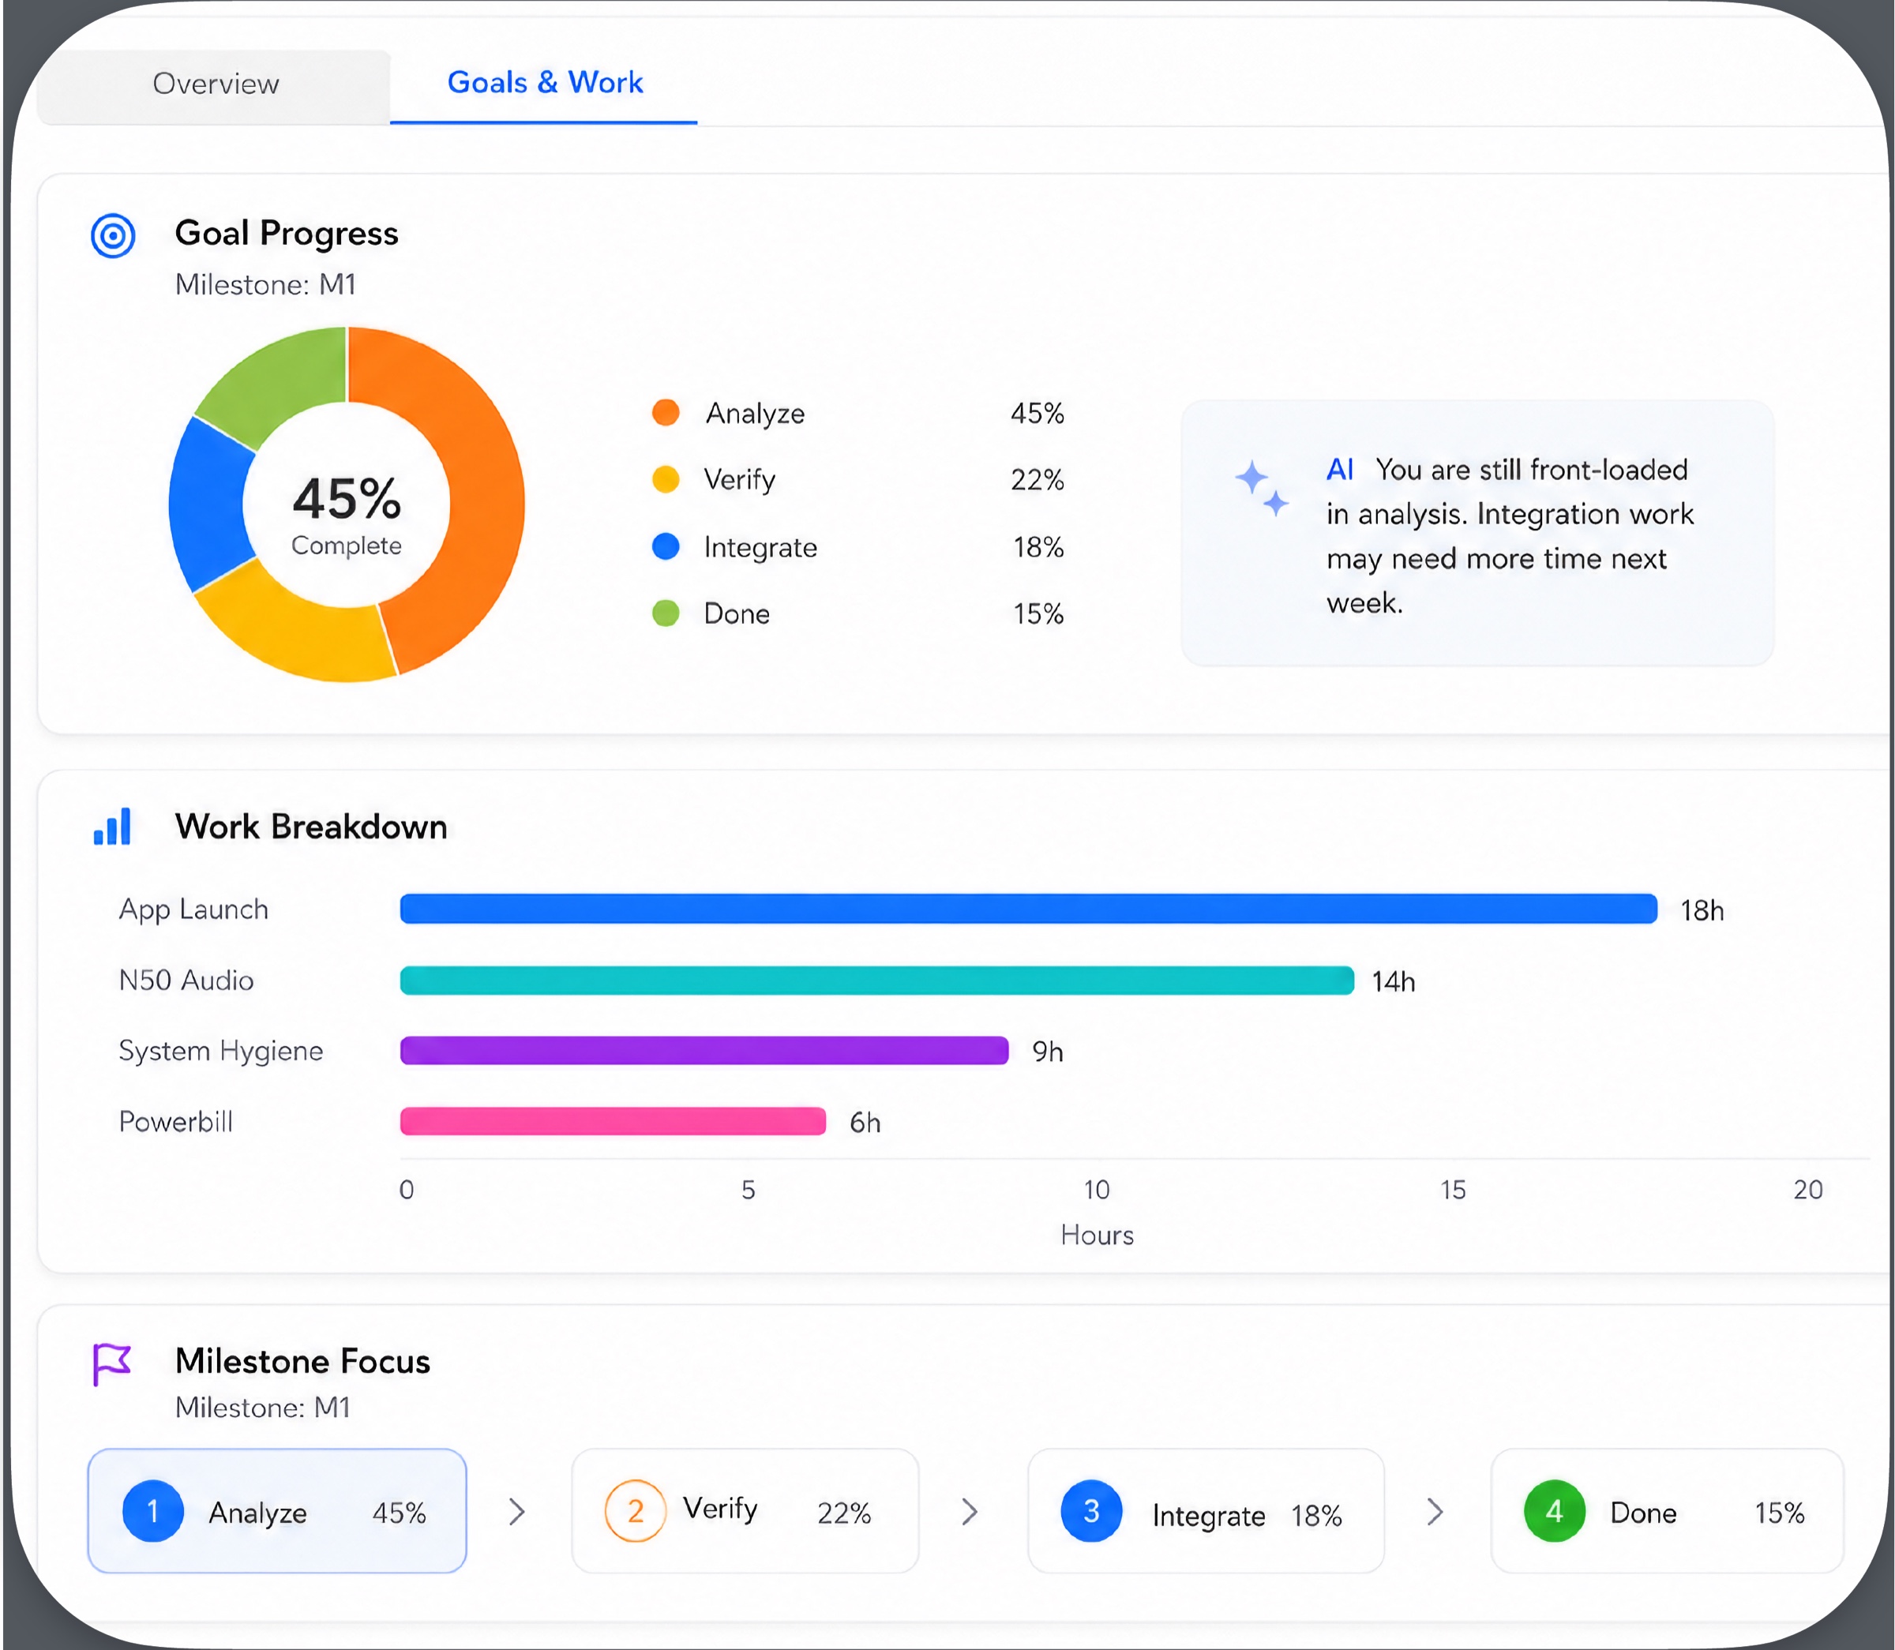
Task: Click the chevron between Integrate and Done
Action: tap(1435, 1511)
